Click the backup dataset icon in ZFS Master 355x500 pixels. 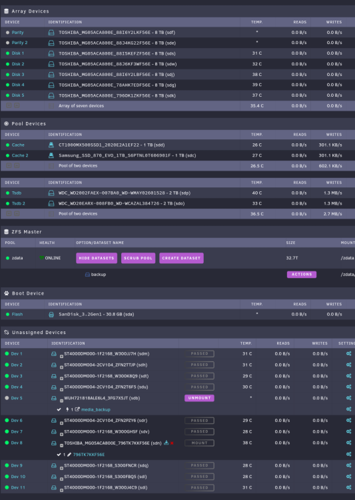point(87,275)
